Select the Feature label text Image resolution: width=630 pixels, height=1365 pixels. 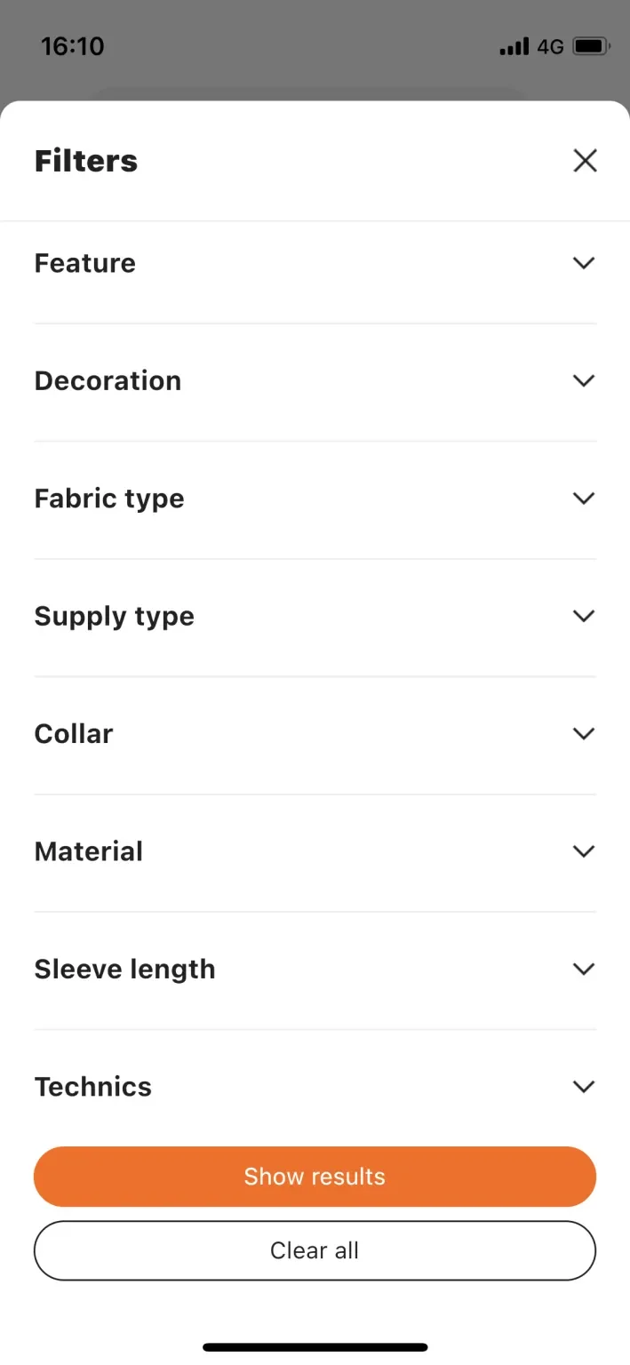point(84,262)
